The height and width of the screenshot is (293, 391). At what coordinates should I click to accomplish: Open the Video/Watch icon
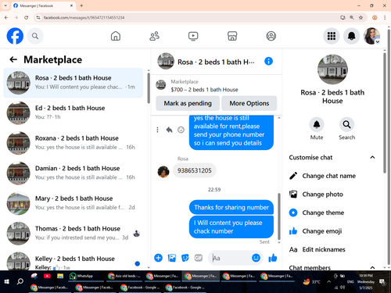(x=193, y=36)
